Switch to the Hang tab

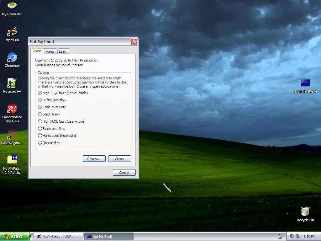[50, 51]
